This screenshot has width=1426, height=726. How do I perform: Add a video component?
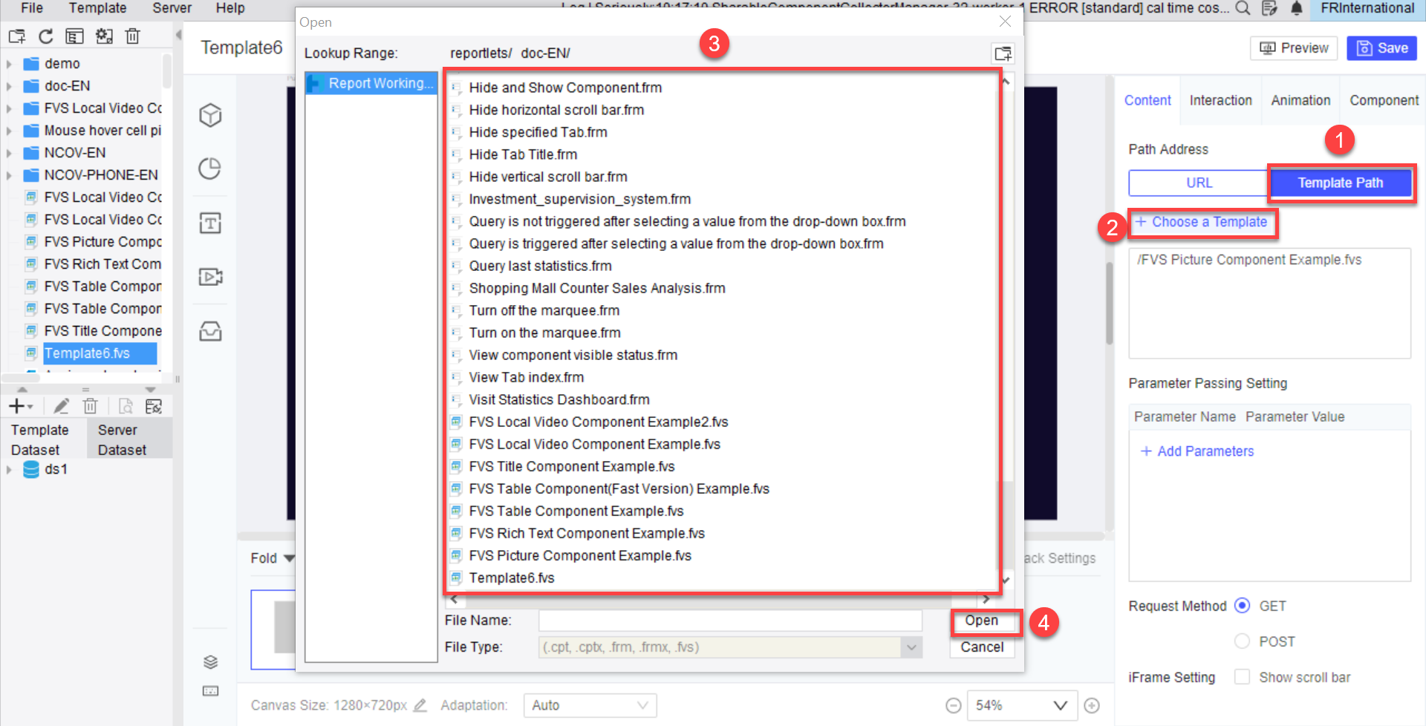[x=210, y=276]
